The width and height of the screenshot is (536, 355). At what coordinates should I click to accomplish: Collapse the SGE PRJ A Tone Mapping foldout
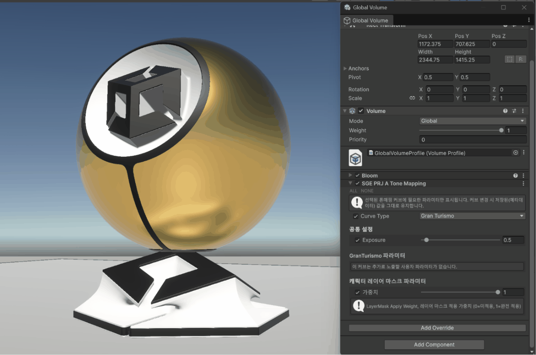pyautogui.click(x=350, y=184)
